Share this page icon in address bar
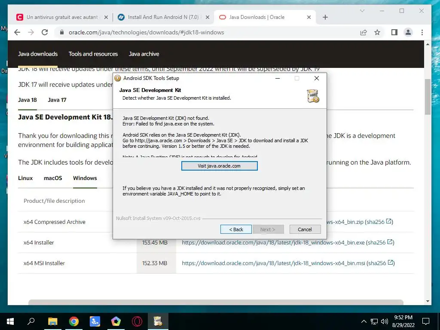This screenshot has width=440, height=330. (364, 32)
